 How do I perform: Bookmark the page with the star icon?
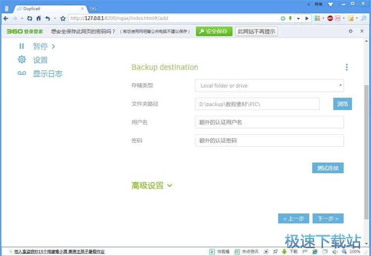tap(63, 18)
